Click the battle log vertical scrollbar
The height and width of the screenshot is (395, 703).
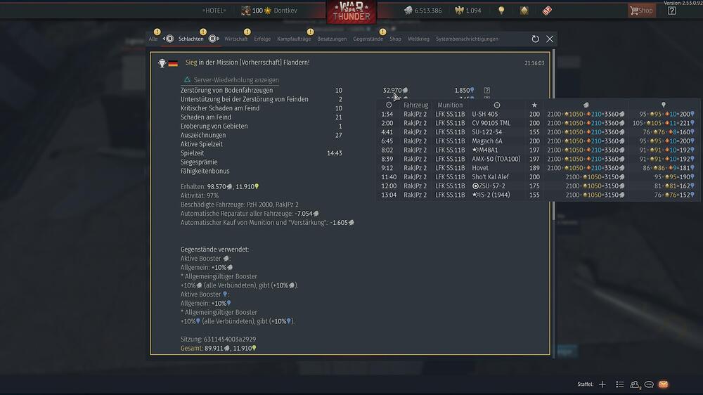[553, 134]
